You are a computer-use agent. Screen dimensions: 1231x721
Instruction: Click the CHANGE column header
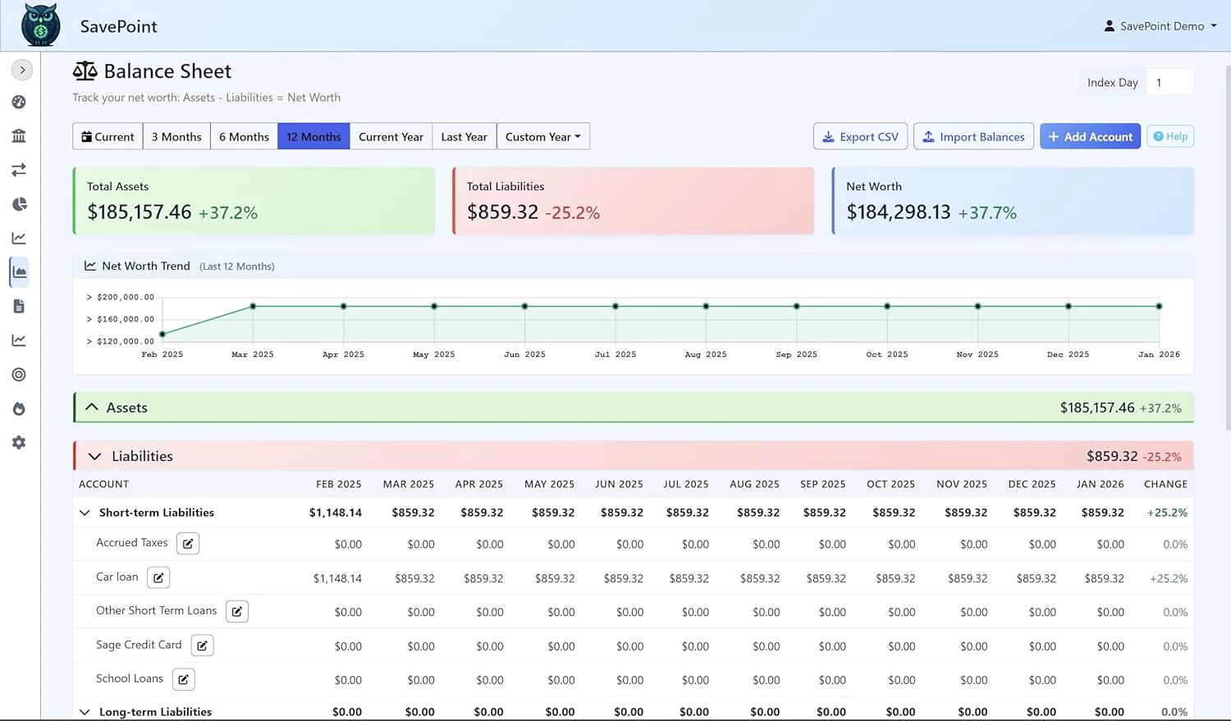(1165, 484)
